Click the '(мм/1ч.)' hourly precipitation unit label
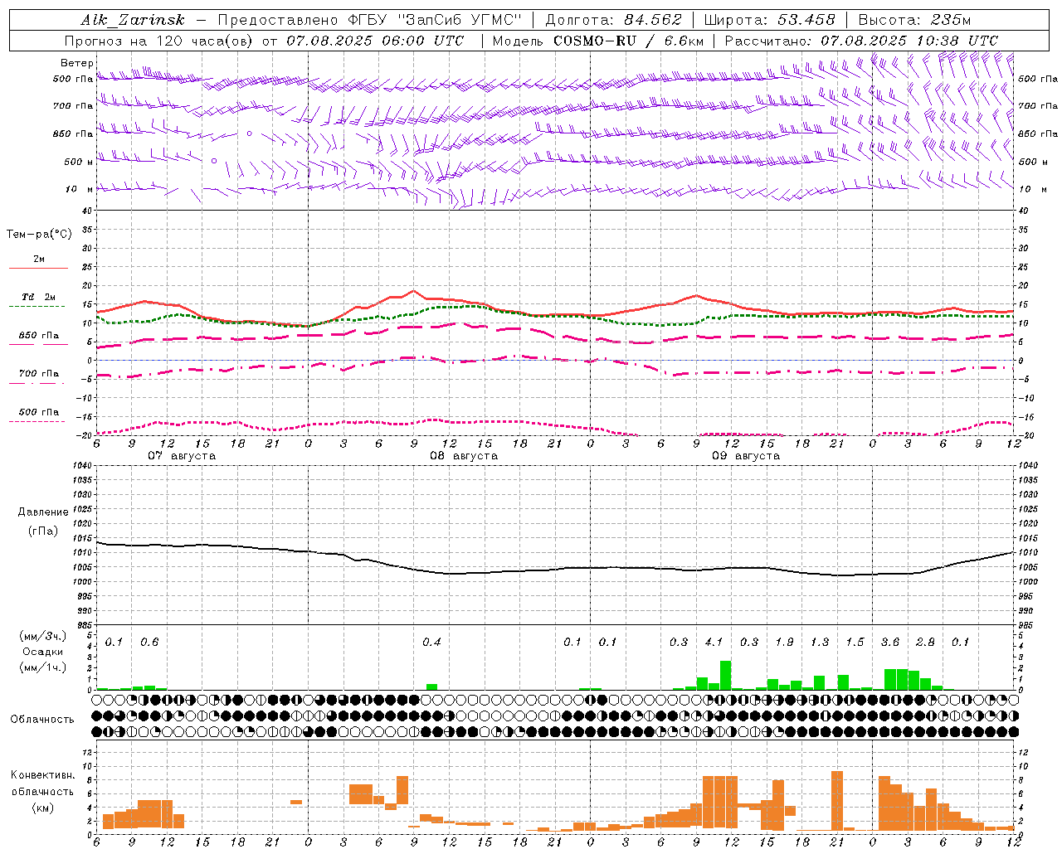This screenshot has height=849, width=1062. [x=42, y=667]
